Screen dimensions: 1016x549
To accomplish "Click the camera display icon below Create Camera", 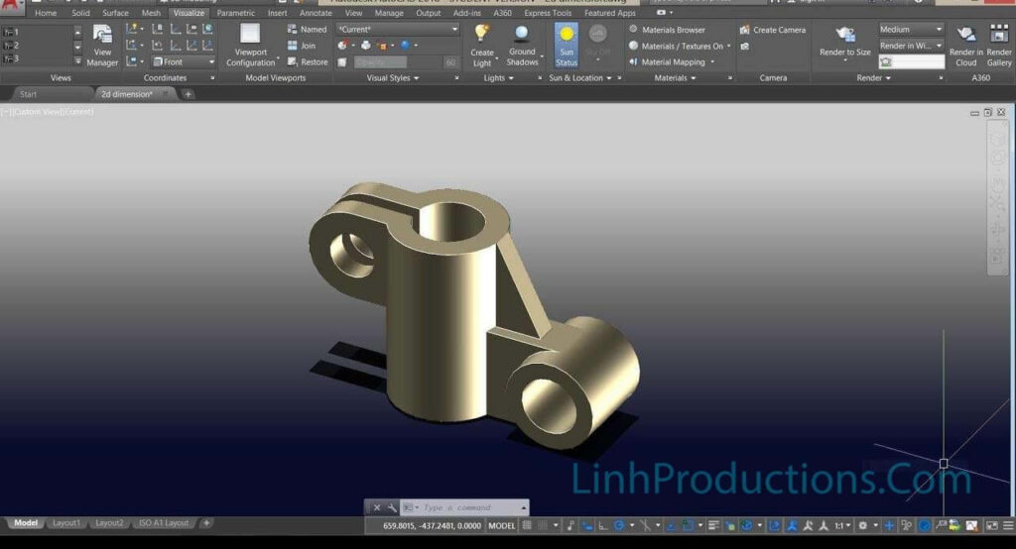I will (x=745, y=47).
